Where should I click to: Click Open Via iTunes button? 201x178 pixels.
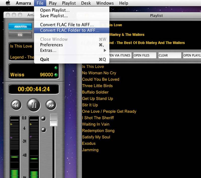pos(120,55)
